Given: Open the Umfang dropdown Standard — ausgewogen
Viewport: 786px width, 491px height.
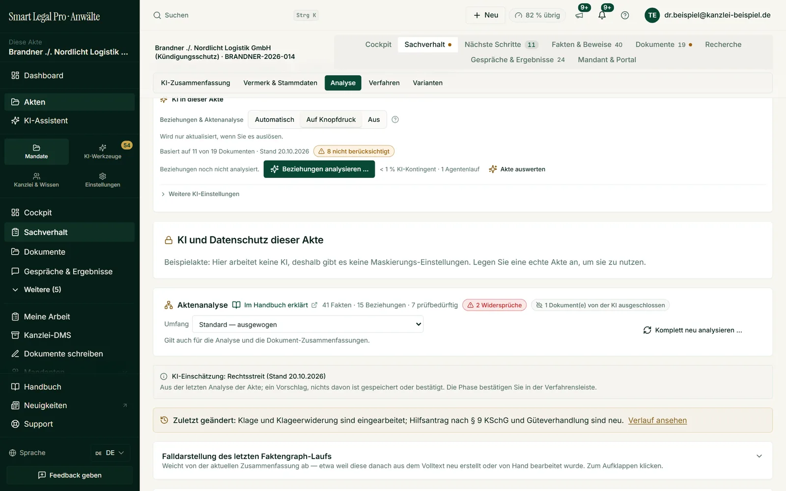Looking at the screenshot, I should click(308, 325).
